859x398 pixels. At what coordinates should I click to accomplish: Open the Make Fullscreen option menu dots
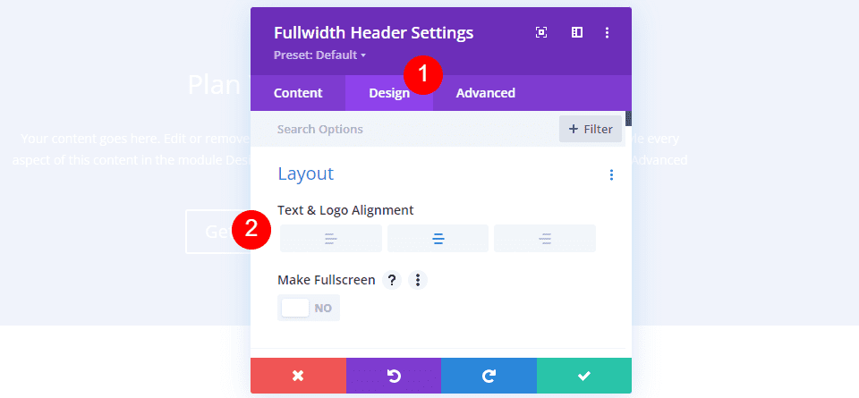coord(418,280)
